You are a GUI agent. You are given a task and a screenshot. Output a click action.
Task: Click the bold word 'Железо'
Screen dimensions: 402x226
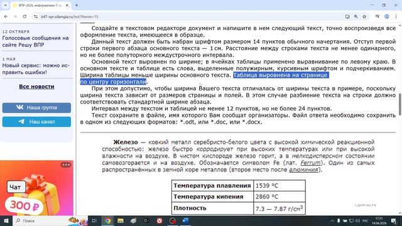pos(126,142)
